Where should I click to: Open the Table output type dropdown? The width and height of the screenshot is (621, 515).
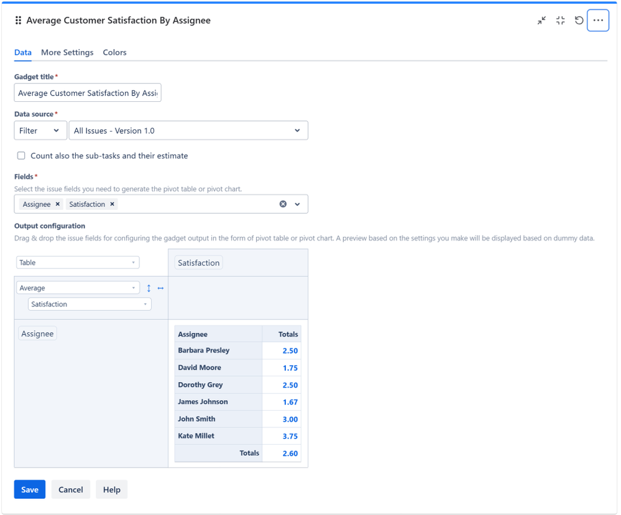pyautogui.click(x=78, y=262)
